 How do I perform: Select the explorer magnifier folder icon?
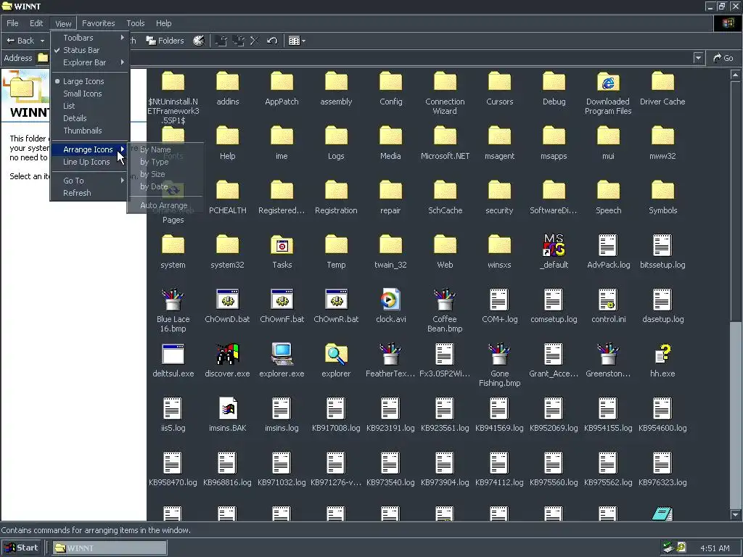tap(336, 354)
